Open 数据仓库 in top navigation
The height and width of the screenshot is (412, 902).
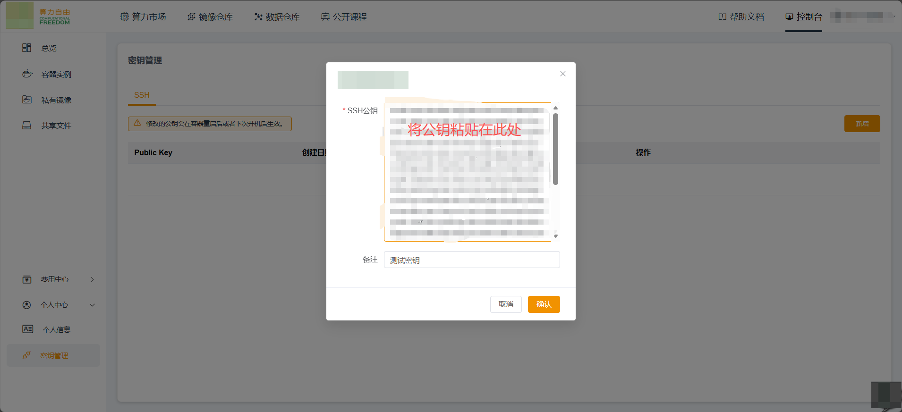[x=277, y=17]
